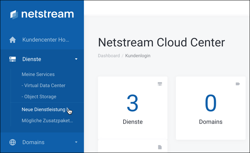Select the Dienste menu label
250x153 pixels.
coord(32,59)
